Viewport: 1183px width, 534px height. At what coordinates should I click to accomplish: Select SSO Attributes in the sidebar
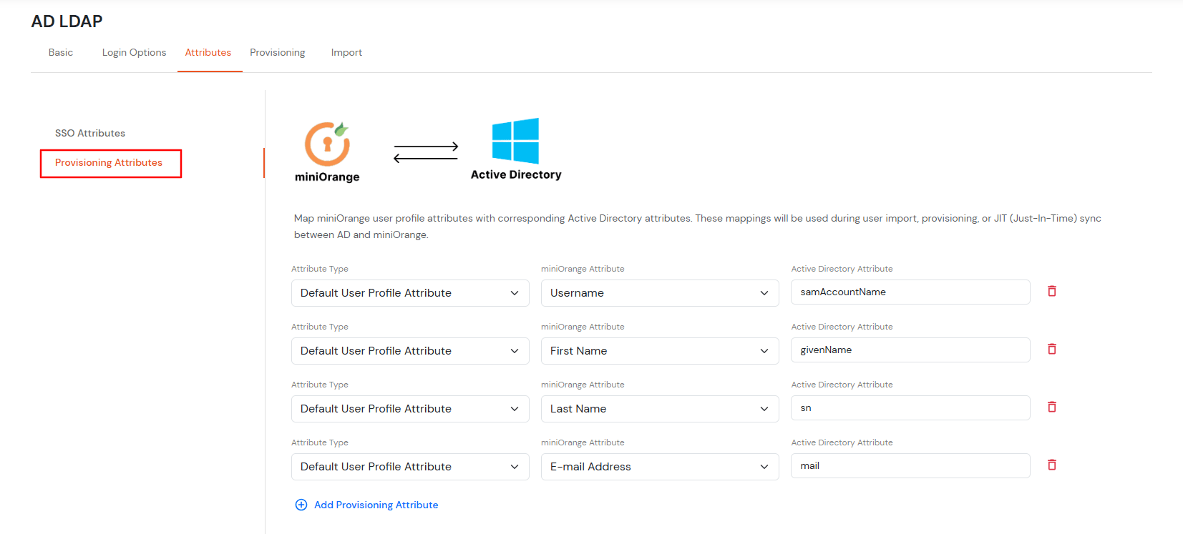point(90,133)
